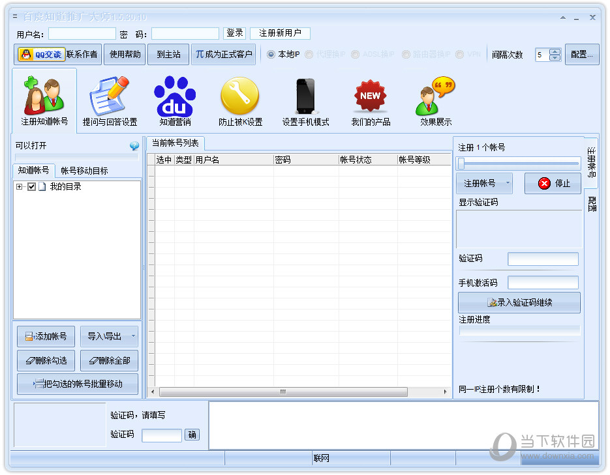Focus the 用户名 input field
The width and height of the screenshot is (610, 475).
(x=82, y=34)
